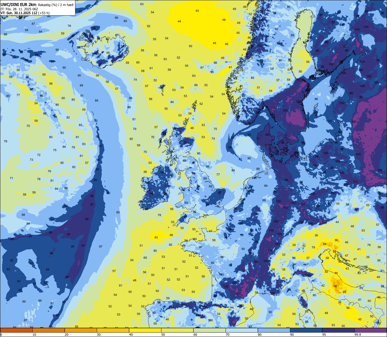Click the light blue 80–90 legend swatch
Screen dimensions: 387x337
[x=274, y=330]
